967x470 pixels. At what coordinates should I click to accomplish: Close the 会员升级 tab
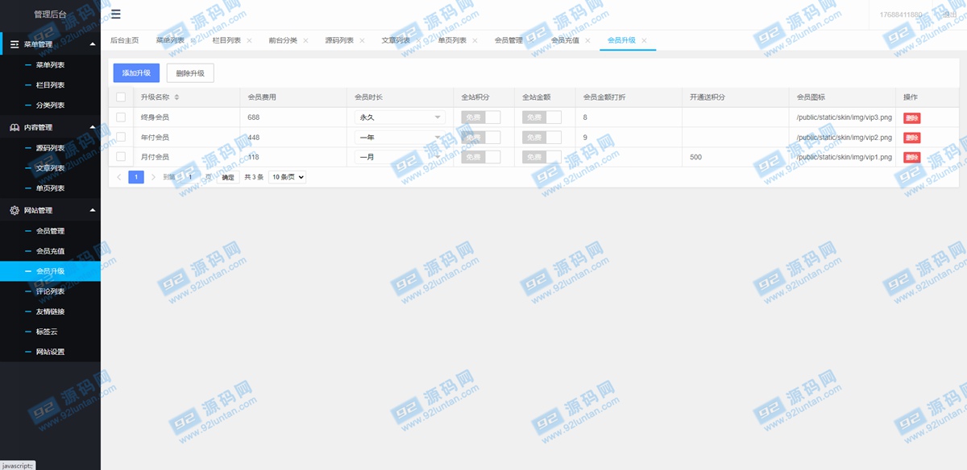click(644, 40)
